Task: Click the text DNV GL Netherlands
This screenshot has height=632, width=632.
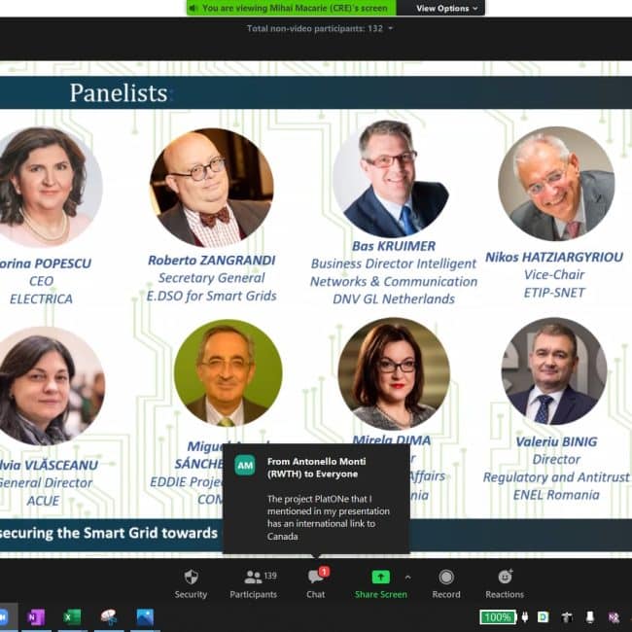Action: click(394, 299)
